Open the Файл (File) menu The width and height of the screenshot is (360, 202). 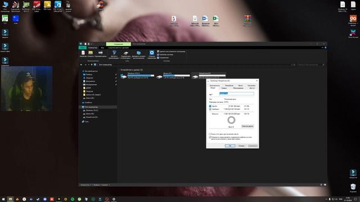click(83, 48)
